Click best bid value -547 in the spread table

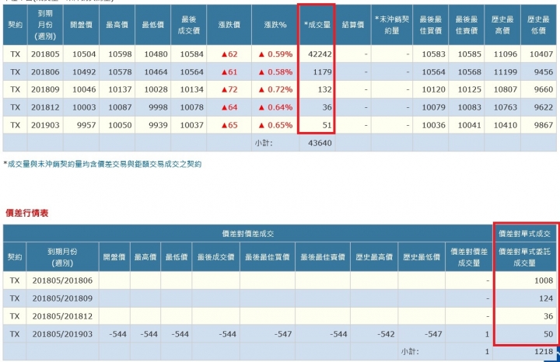(283, 334)
